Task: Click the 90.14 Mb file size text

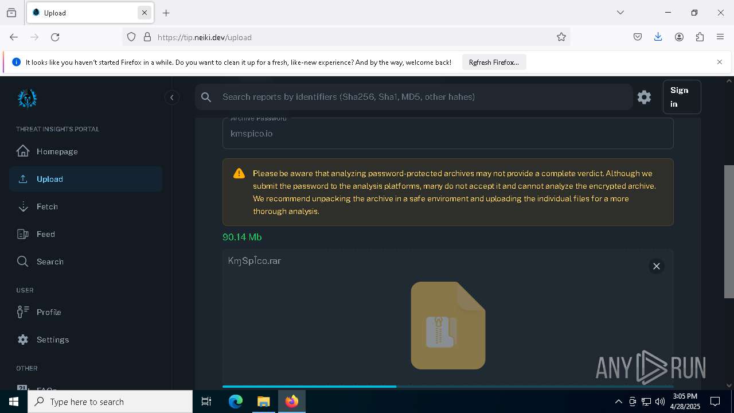Action: tap(242, 237)
